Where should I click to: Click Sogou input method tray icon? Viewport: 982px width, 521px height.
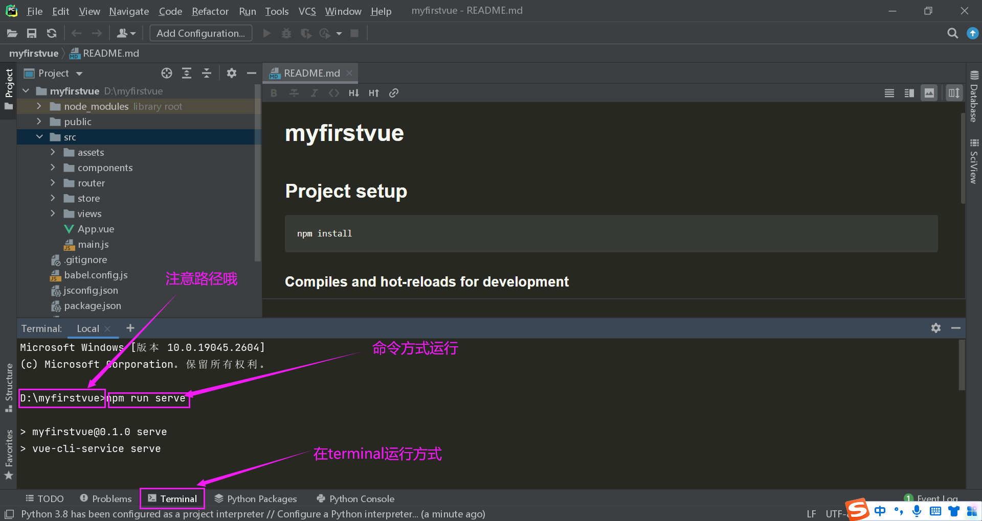[858, 510]
